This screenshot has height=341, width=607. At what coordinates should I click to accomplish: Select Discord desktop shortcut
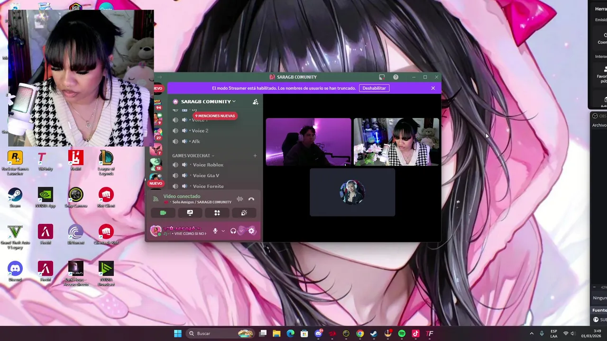[x=15, y=271]
